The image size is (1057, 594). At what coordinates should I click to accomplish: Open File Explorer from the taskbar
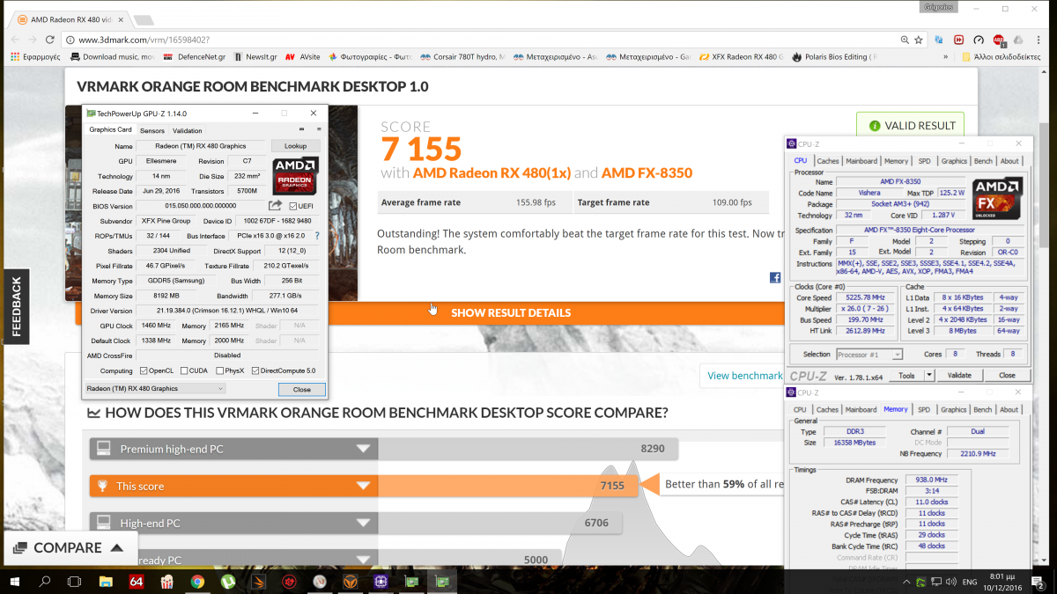tap(105, 581)
